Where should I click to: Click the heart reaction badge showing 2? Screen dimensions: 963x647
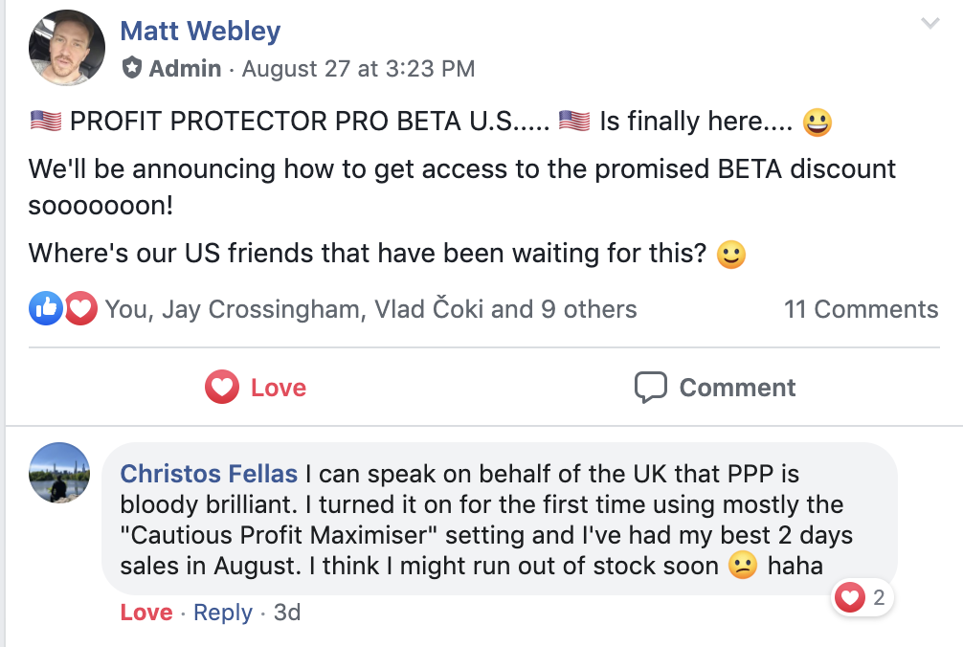[x=861, y=597]
